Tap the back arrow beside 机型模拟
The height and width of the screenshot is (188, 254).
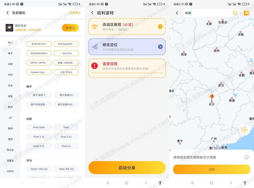point(7,13)
